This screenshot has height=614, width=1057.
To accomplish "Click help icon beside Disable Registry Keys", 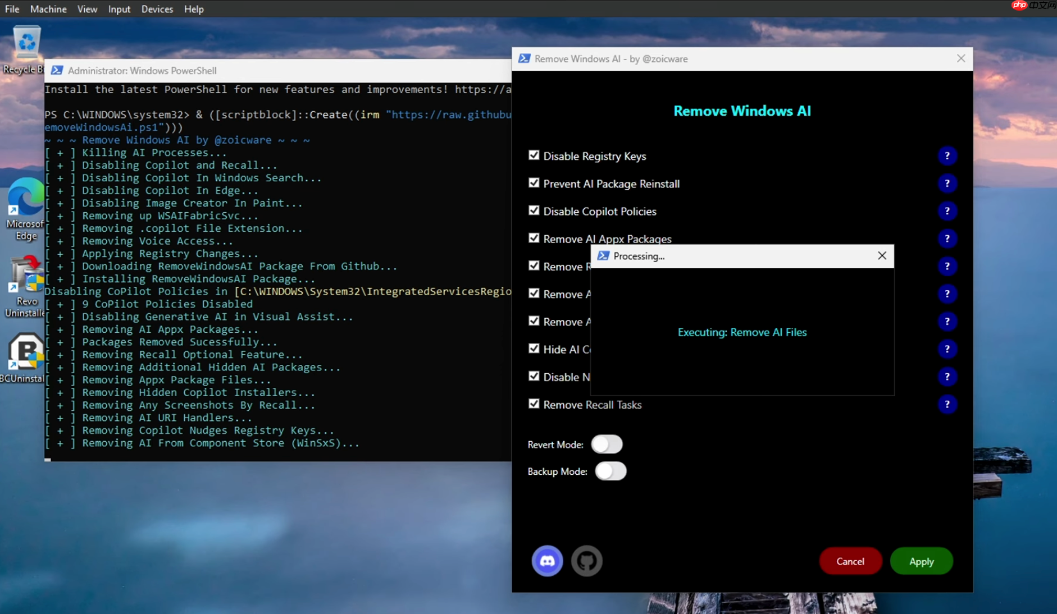I will pyautogui.click(x=947, y=155).
